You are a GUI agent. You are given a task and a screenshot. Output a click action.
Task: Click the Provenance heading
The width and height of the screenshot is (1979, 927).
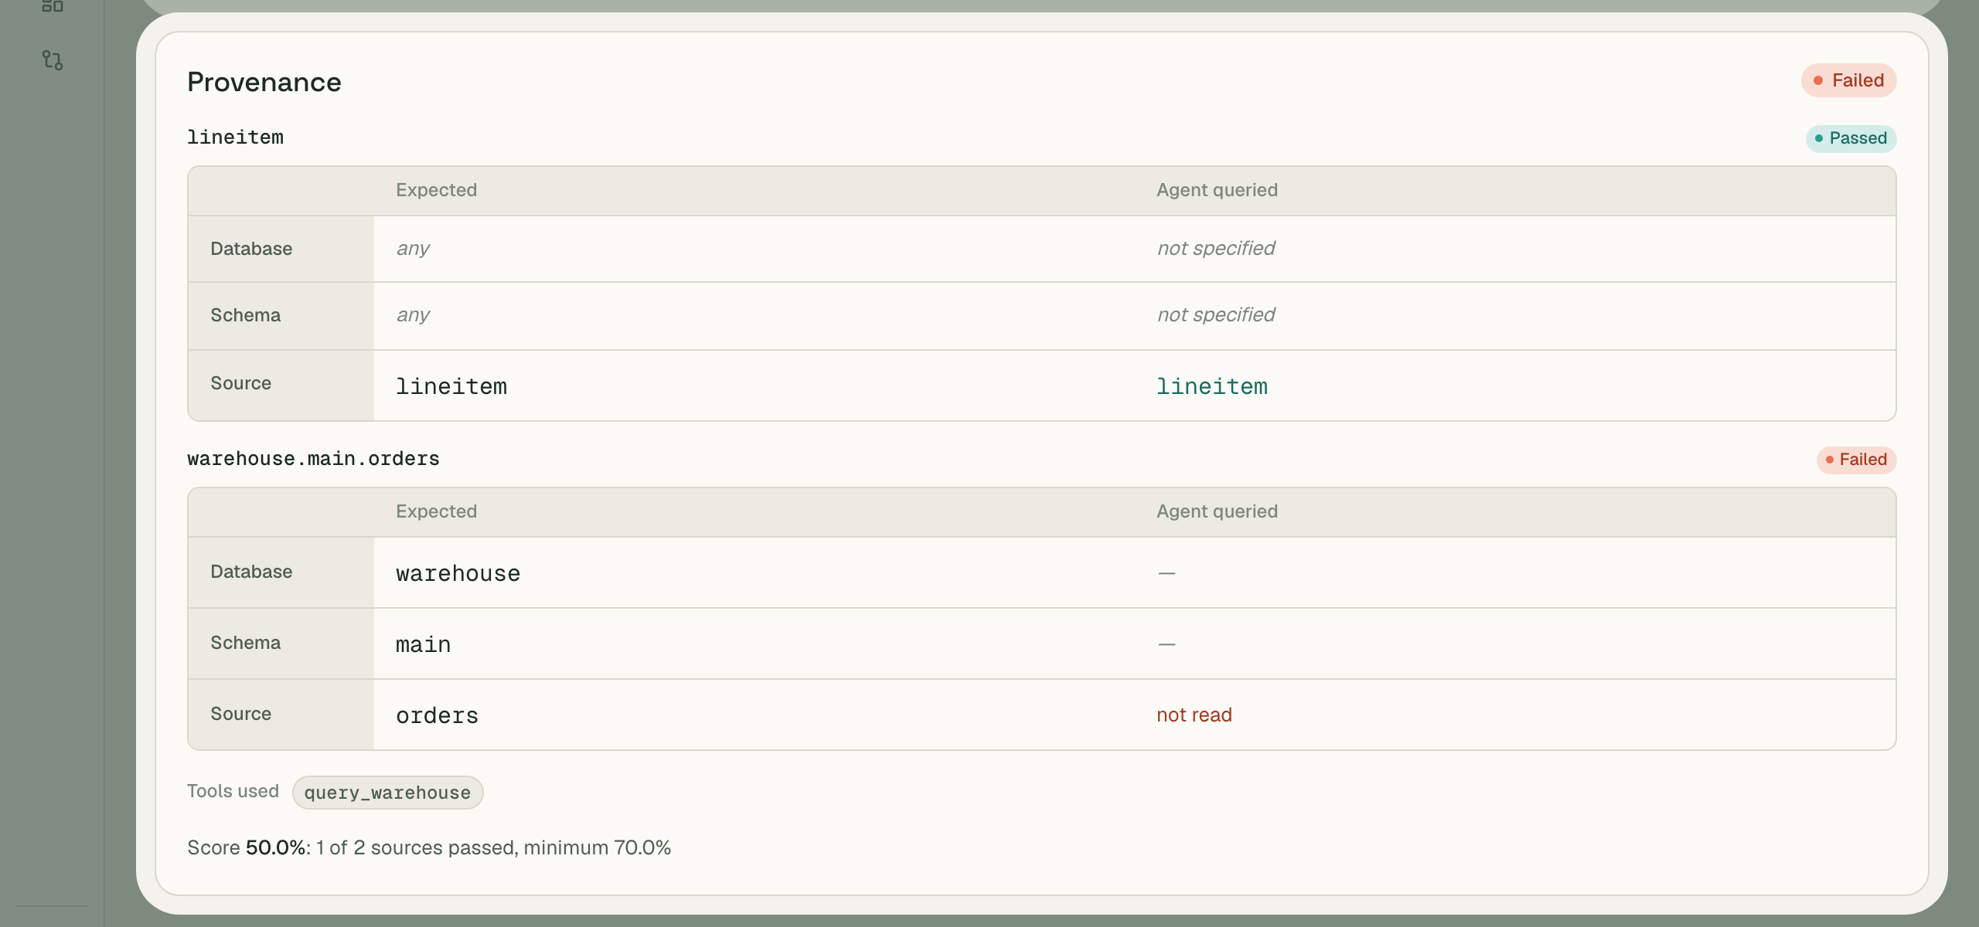pos(264,82)
